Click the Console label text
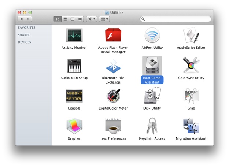The height and width of the screenshot is (167, 229). click(x=74, y=108)
